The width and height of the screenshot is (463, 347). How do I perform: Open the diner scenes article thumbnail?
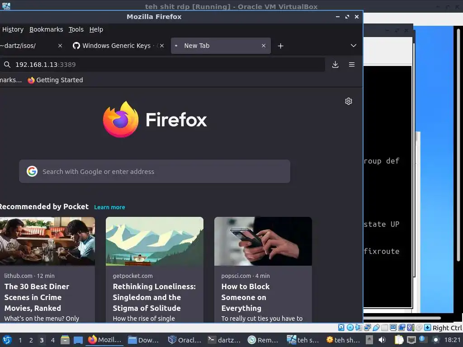[47, 241]
